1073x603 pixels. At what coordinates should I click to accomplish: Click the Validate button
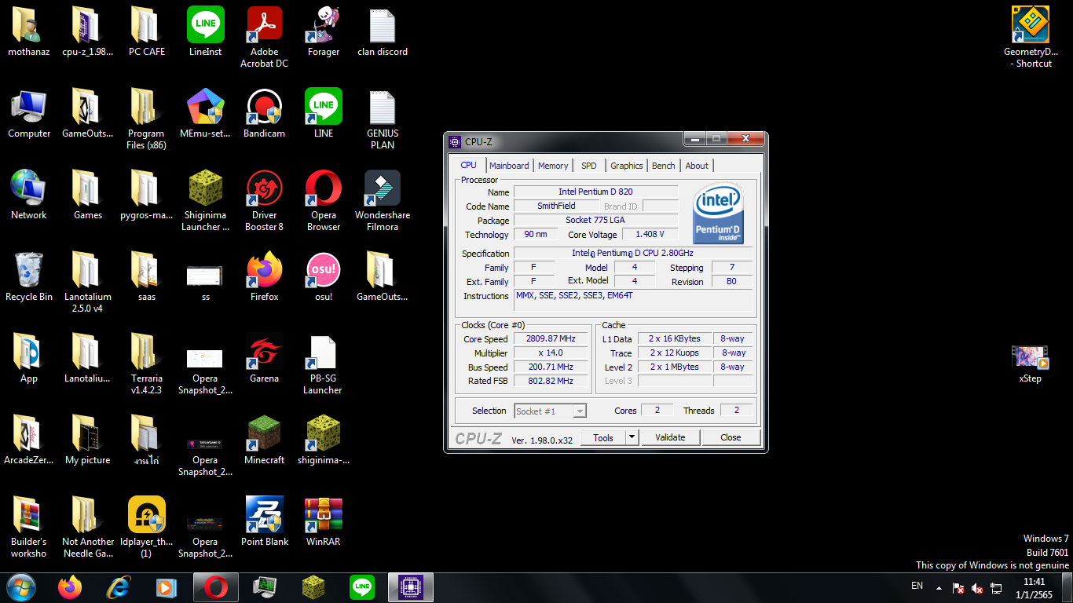point(670,437)
